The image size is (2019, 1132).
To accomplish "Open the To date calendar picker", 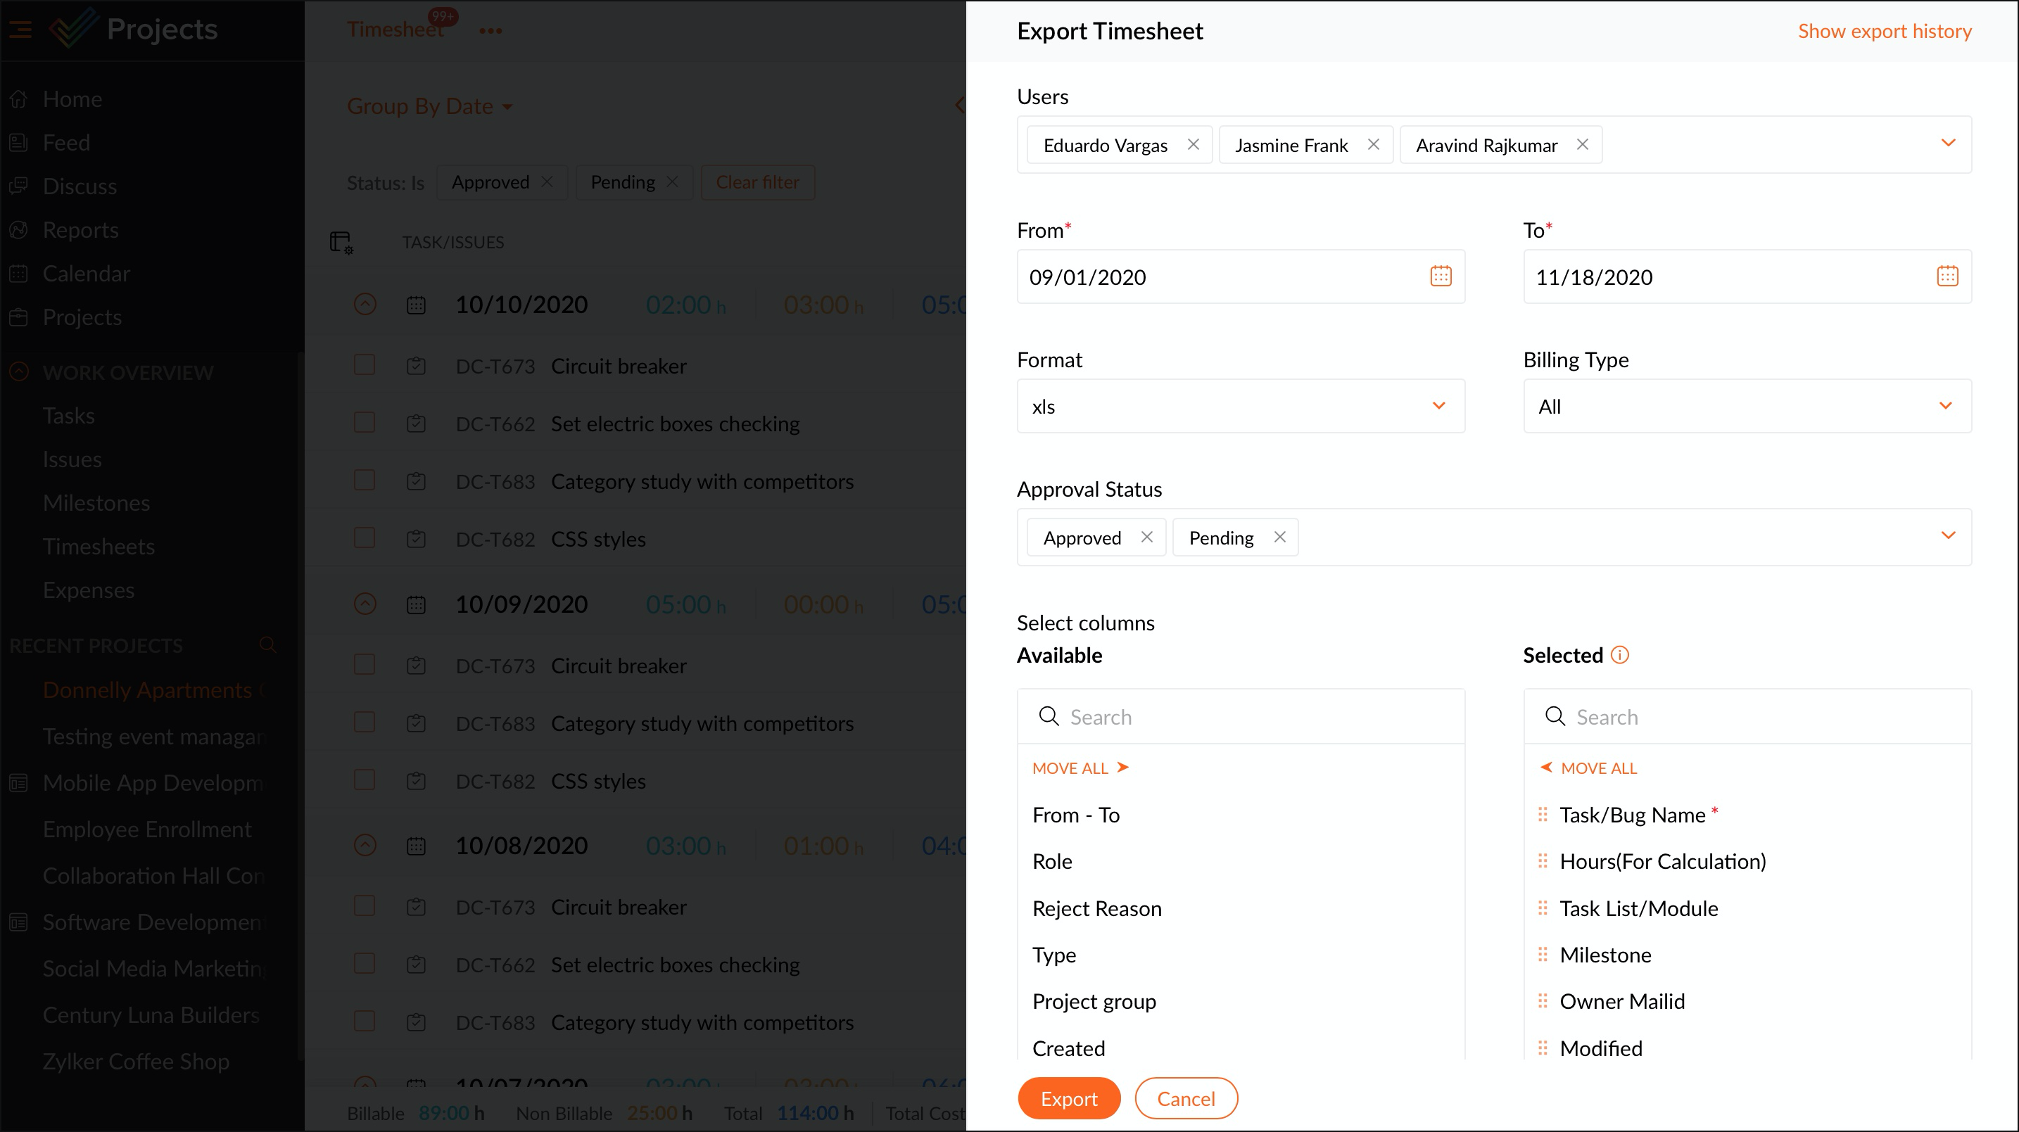I will [x=1947, y=276].
